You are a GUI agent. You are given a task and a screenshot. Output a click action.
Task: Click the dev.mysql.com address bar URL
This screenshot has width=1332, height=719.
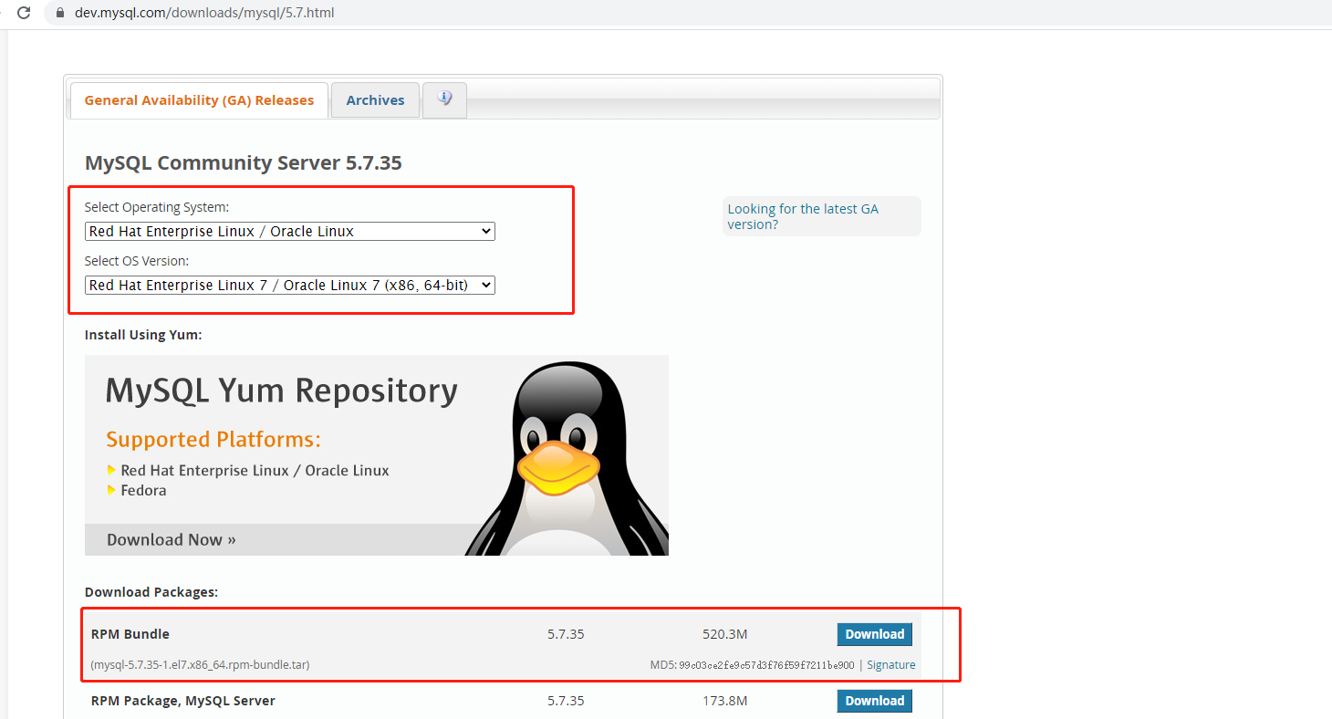point(204,14)
